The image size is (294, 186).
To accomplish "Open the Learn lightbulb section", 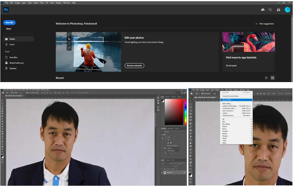I will pos(12,44).
